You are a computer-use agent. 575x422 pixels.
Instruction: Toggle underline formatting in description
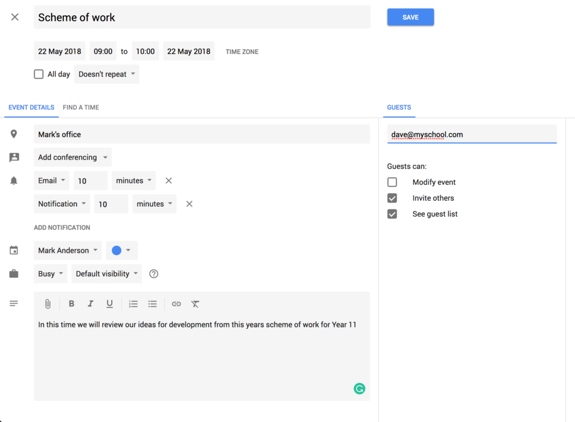click(x=109, y=304)
